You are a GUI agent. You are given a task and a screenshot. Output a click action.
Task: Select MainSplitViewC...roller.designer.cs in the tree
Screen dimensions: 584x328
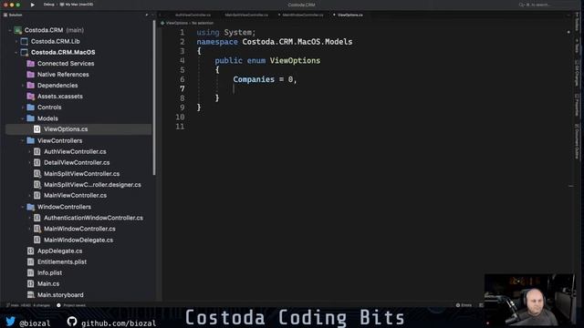pyautogui.click(x=92, y=185)
